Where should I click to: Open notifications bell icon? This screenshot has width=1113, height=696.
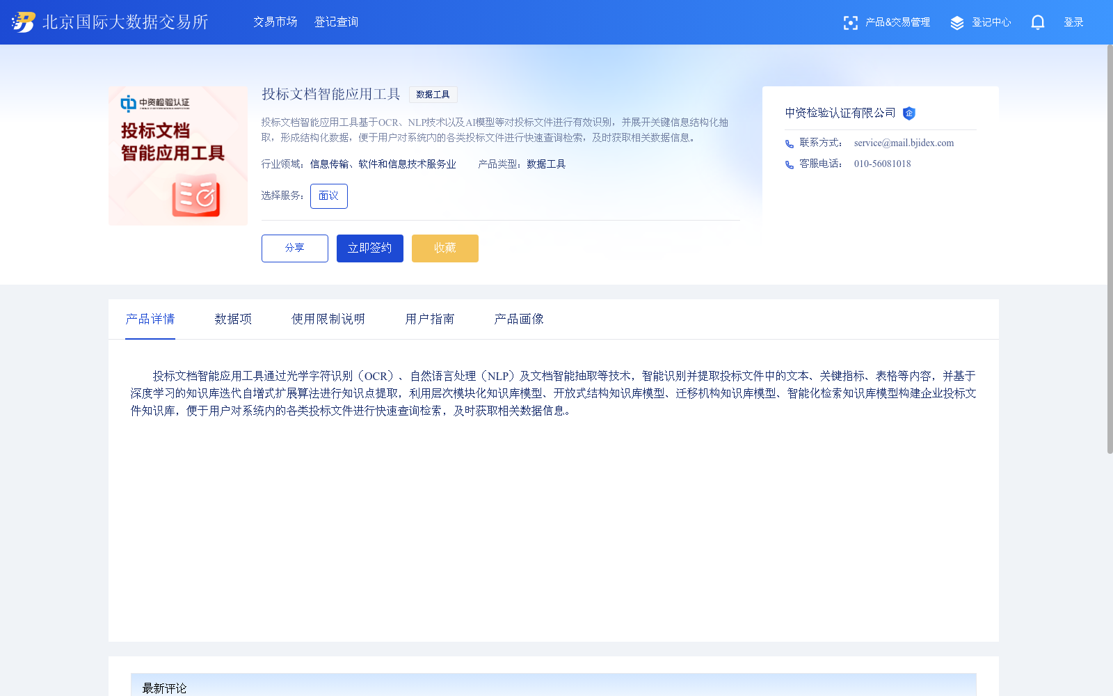point(1038,23)
